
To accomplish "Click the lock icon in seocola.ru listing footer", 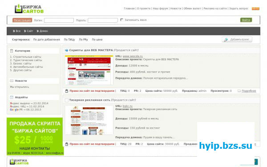I will 67,91.
